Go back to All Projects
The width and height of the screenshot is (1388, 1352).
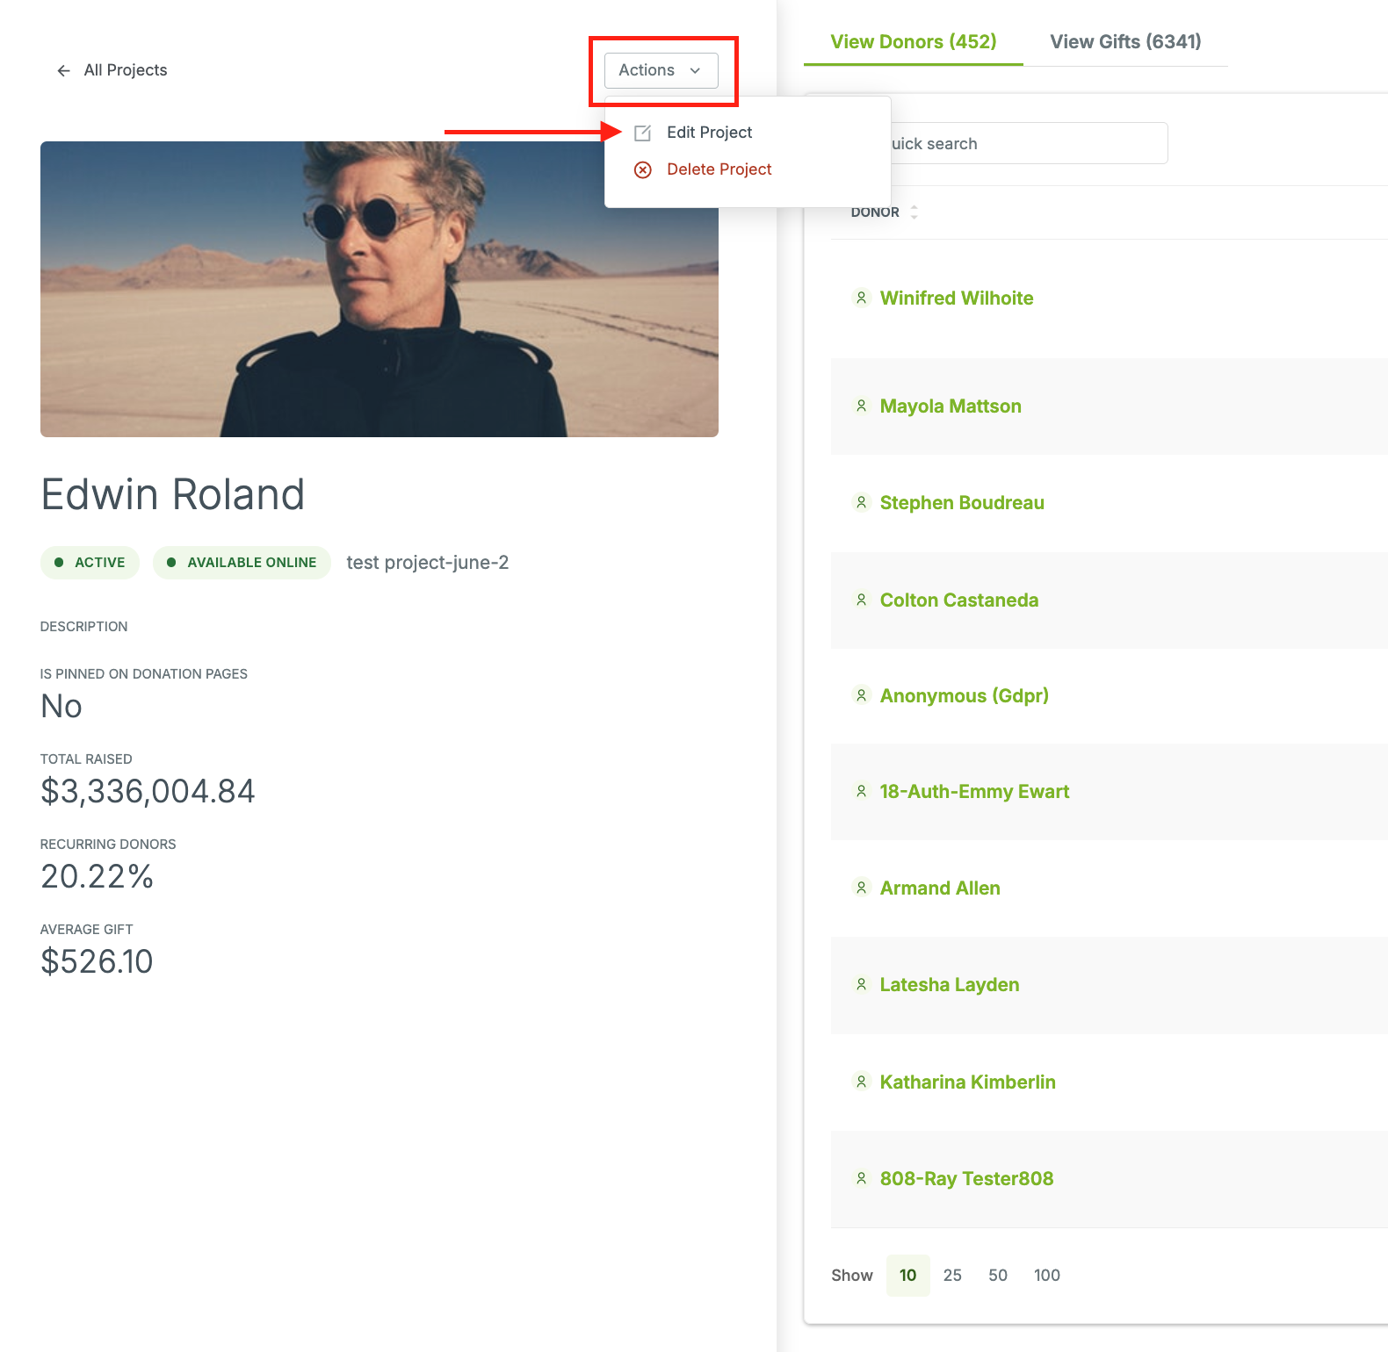click(125, 70)
